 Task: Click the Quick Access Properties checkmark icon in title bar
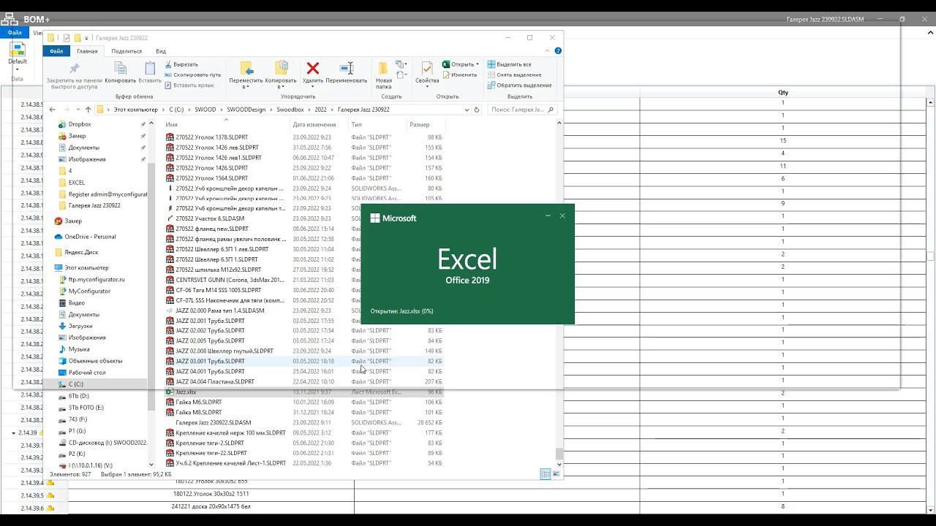(x=67, y=38)
